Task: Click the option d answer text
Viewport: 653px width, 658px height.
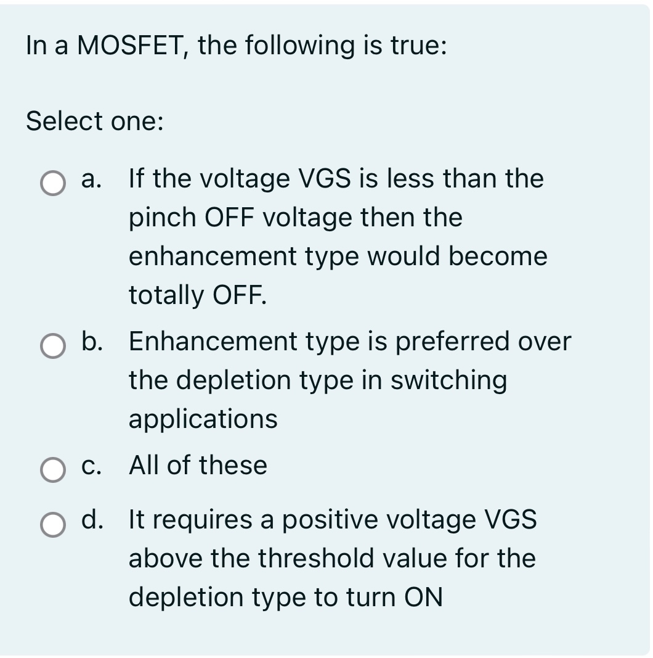Action: point(333,558)
